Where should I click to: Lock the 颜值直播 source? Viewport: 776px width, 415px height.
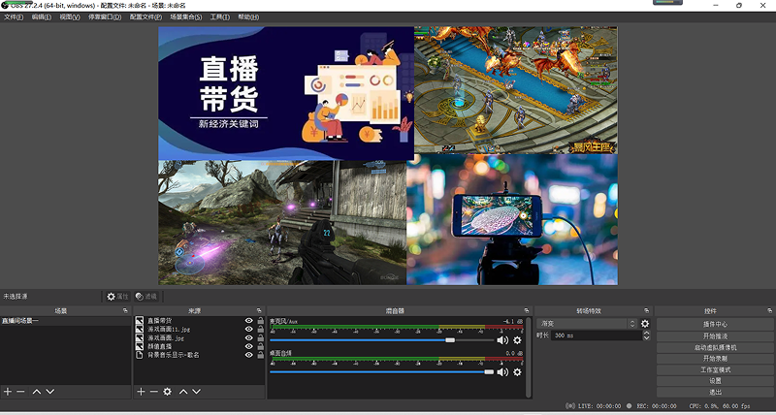coord(260,346)
